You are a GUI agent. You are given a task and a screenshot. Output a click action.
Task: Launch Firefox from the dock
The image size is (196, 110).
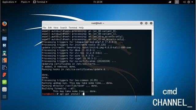(x=4, y=24)
